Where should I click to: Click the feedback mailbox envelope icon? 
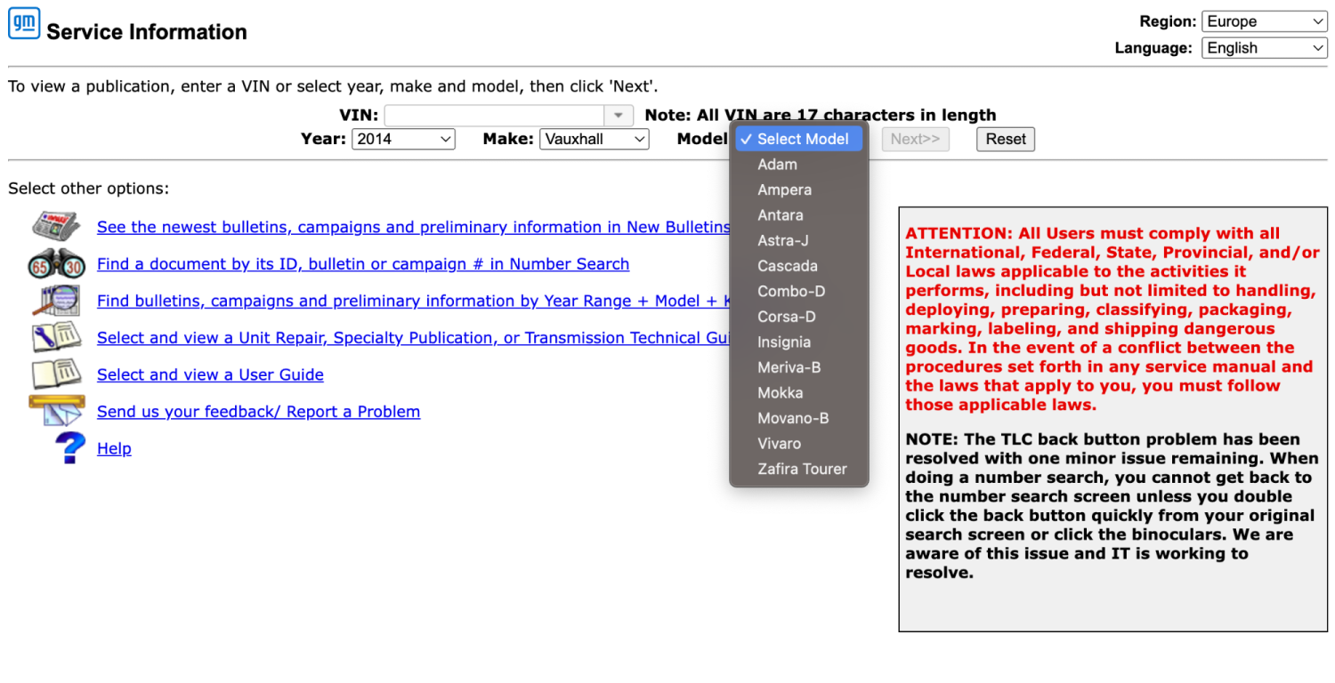(x=56, y=411)
